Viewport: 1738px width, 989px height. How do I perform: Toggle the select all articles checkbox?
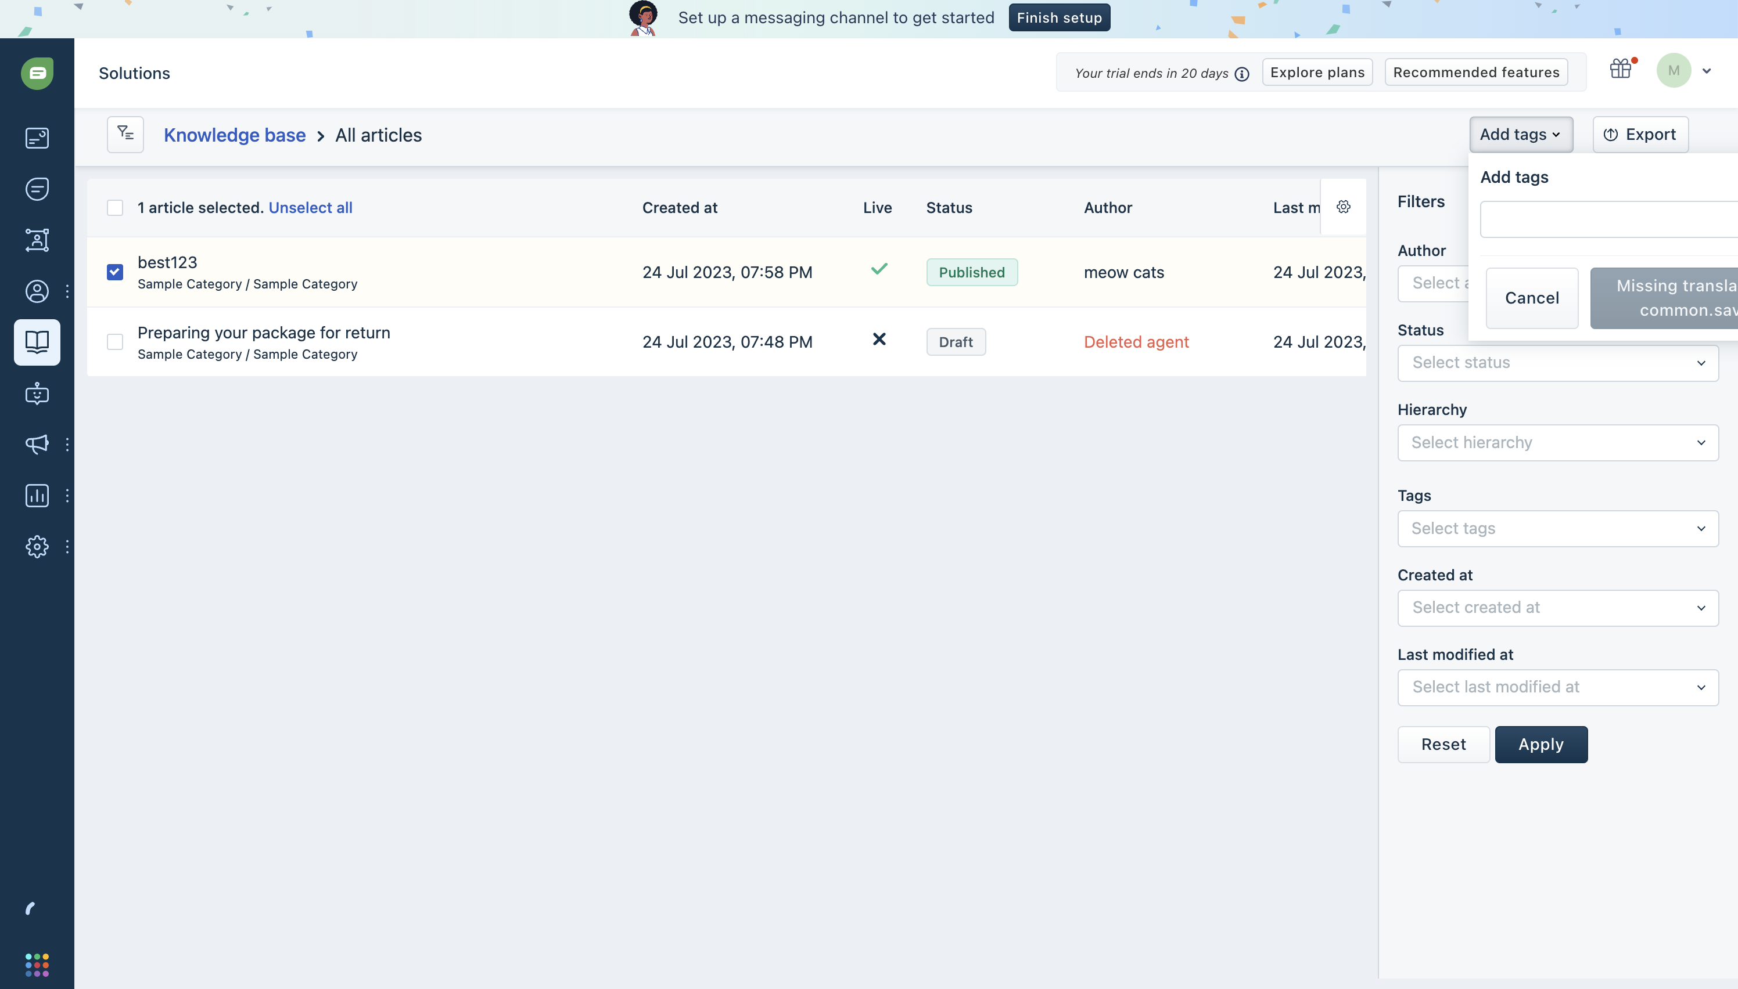tap(115, 208)
